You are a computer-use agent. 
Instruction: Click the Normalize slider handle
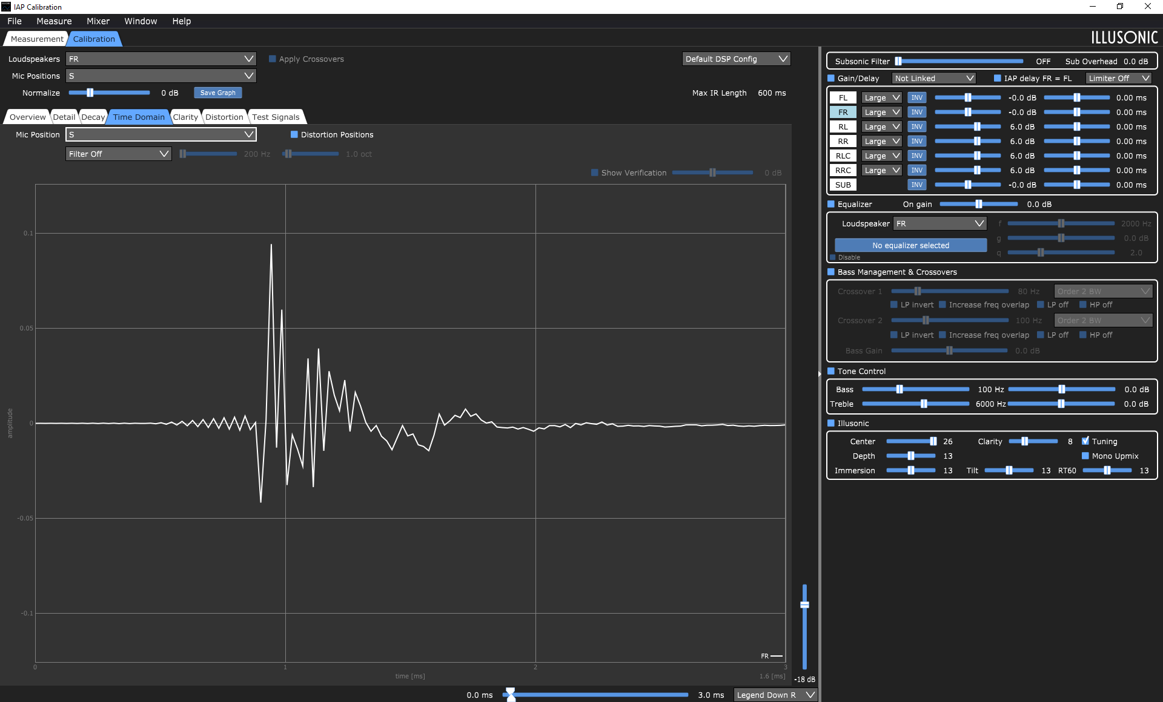point(90,93)
